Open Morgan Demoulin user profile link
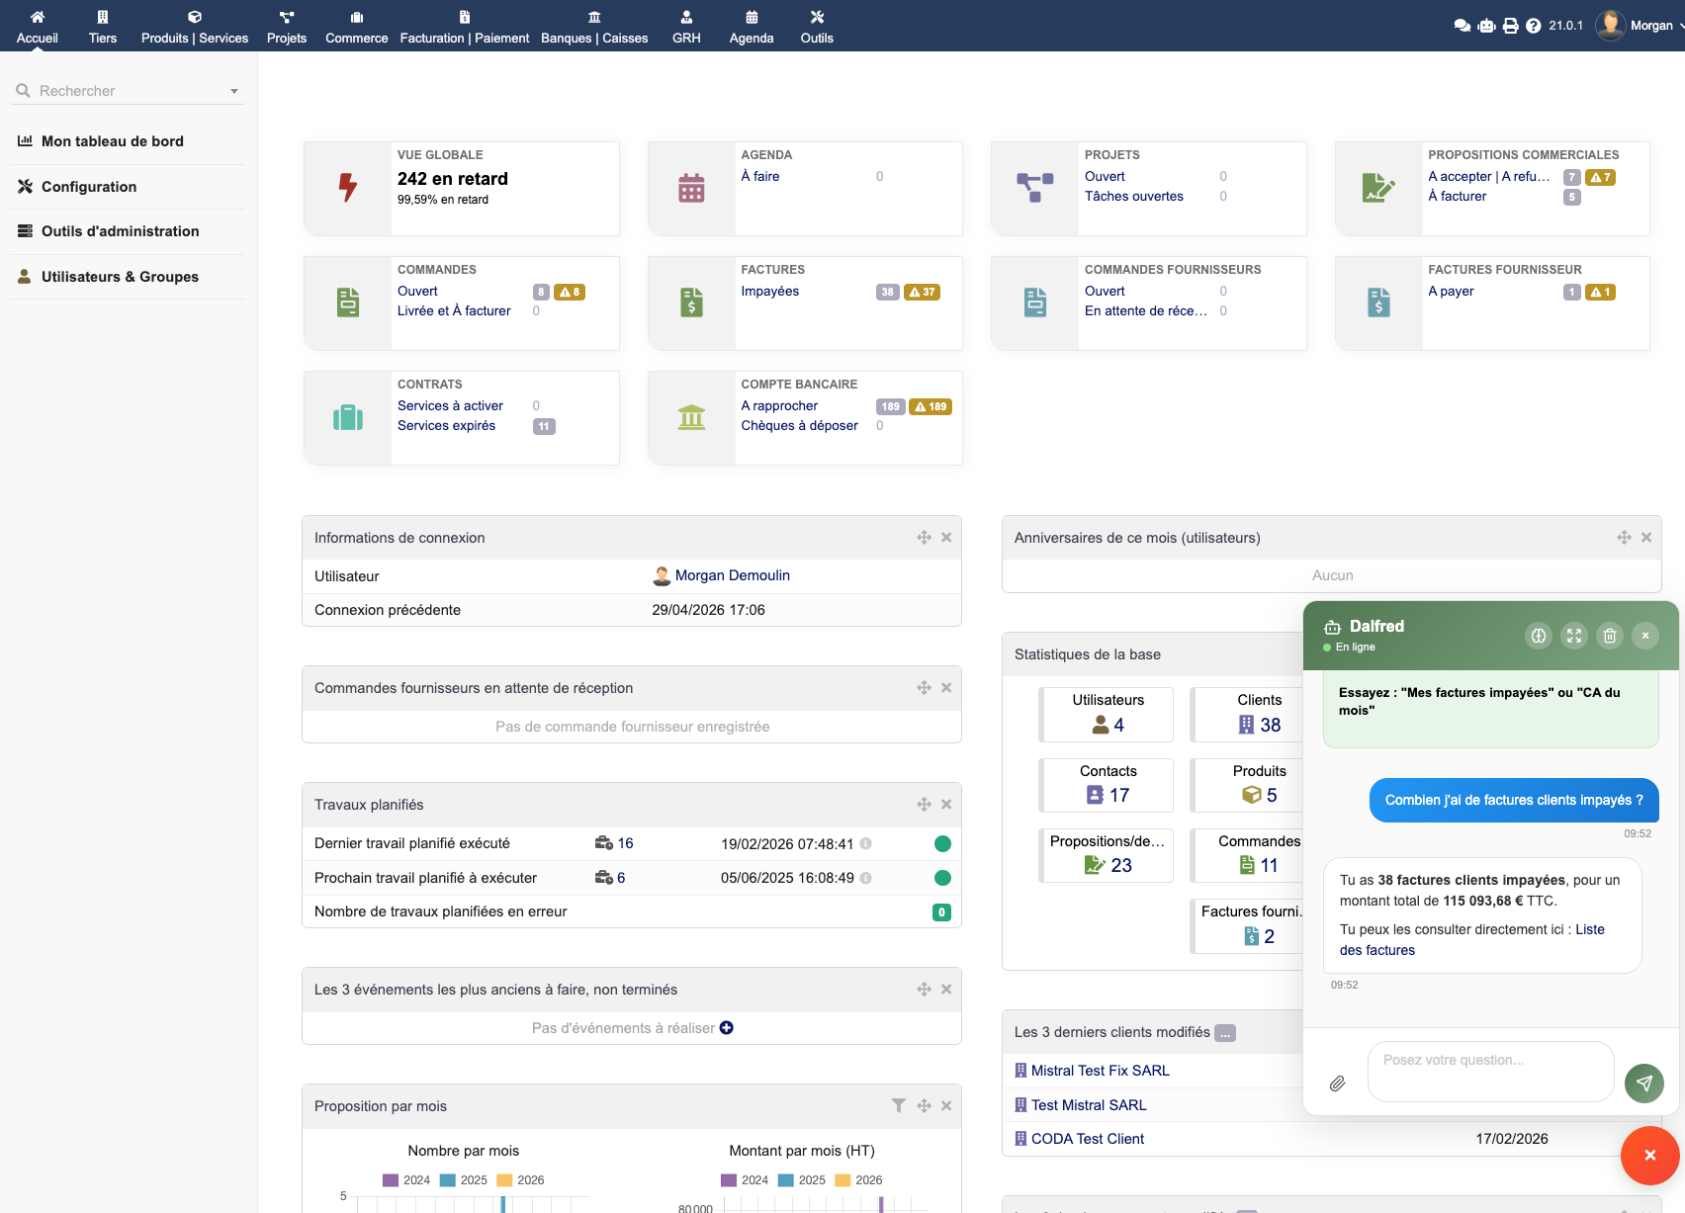Screen dimensions: 1685x1213 point(732,575)
